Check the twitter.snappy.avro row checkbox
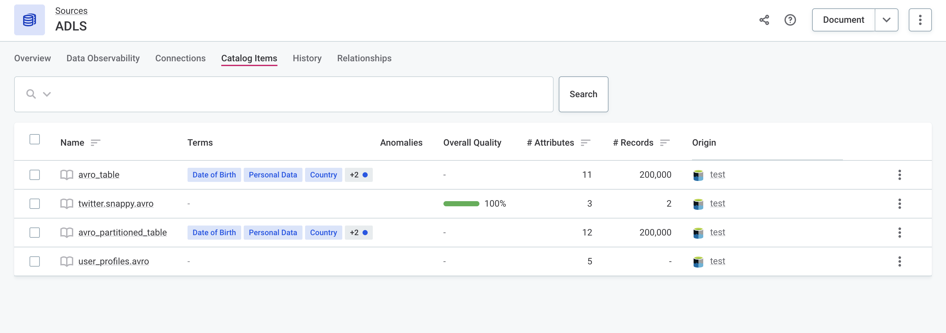The image size is (946, 333). click(35, 204)
